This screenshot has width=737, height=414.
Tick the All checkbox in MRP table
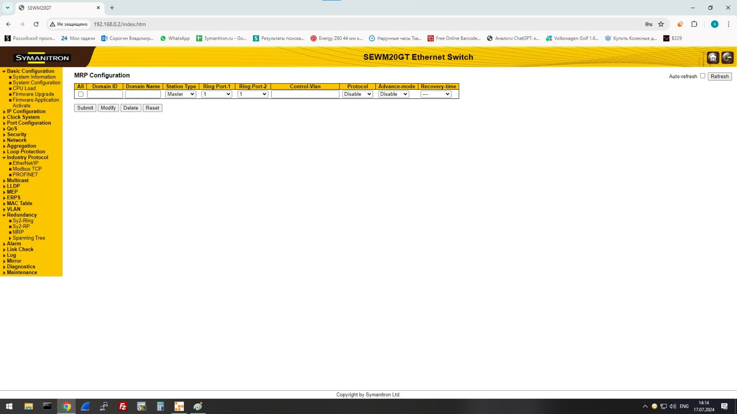coord(81,94)
